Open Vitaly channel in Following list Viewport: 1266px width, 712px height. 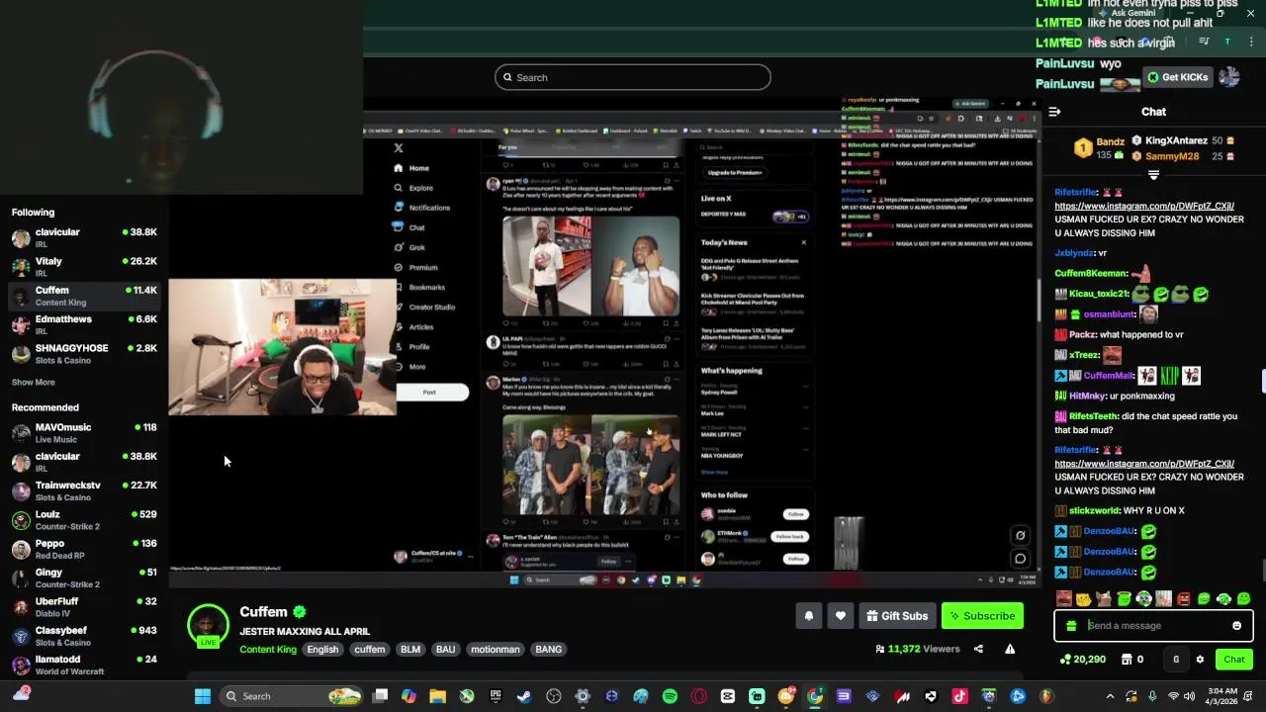[x=84, y=266]
